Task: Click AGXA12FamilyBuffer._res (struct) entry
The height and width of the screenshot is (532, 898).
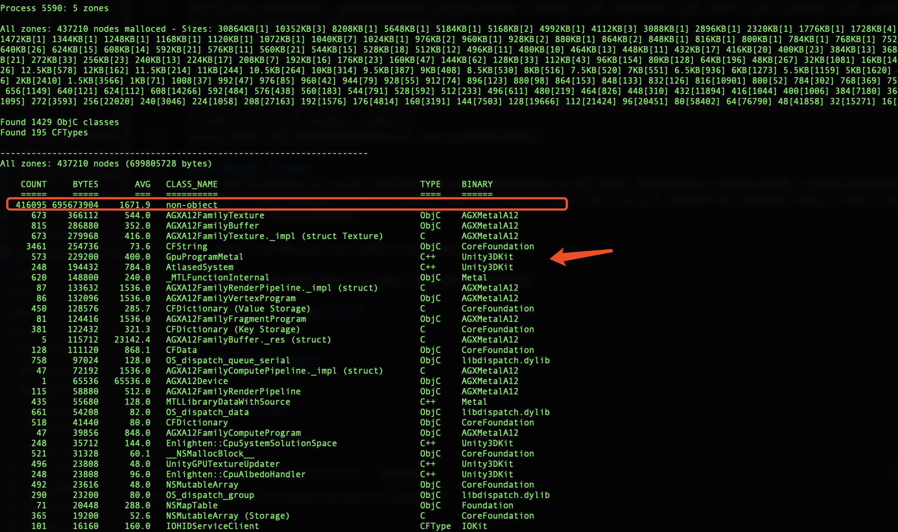Action: tap(249, 340)
